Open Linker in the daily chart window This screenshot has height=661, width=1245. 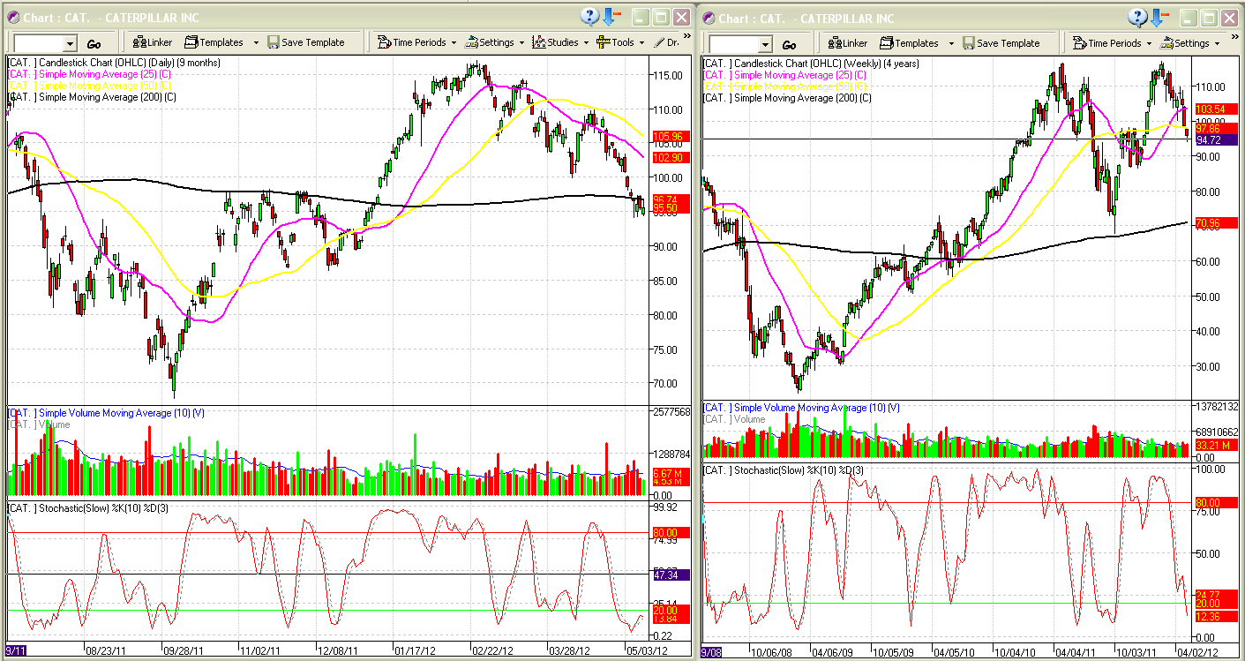click(x=153, y=42)
